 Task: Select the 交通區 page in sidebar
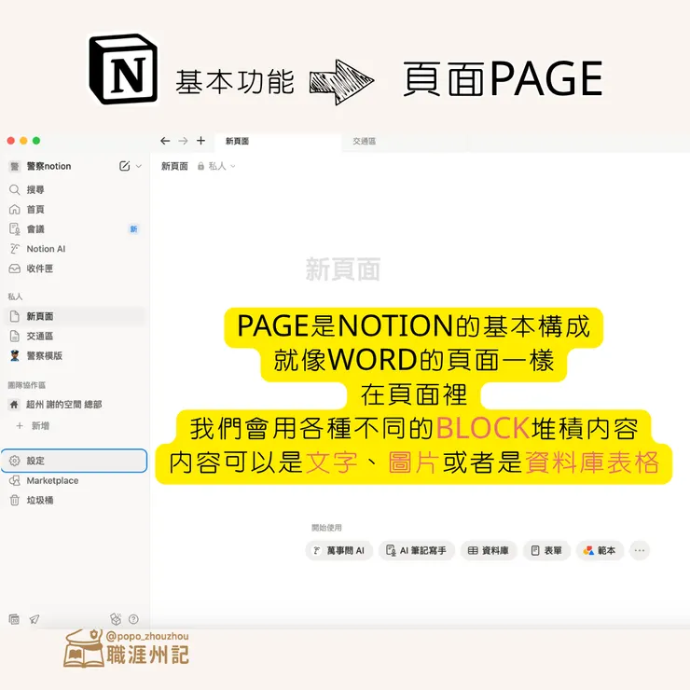[74, 337]
